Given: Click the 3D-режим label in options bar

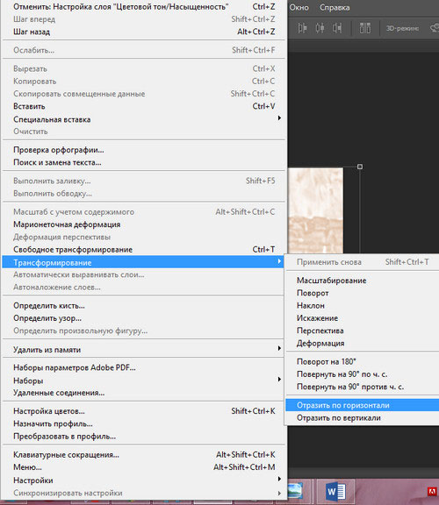Looking at the screenshot, I should (402, 28).
